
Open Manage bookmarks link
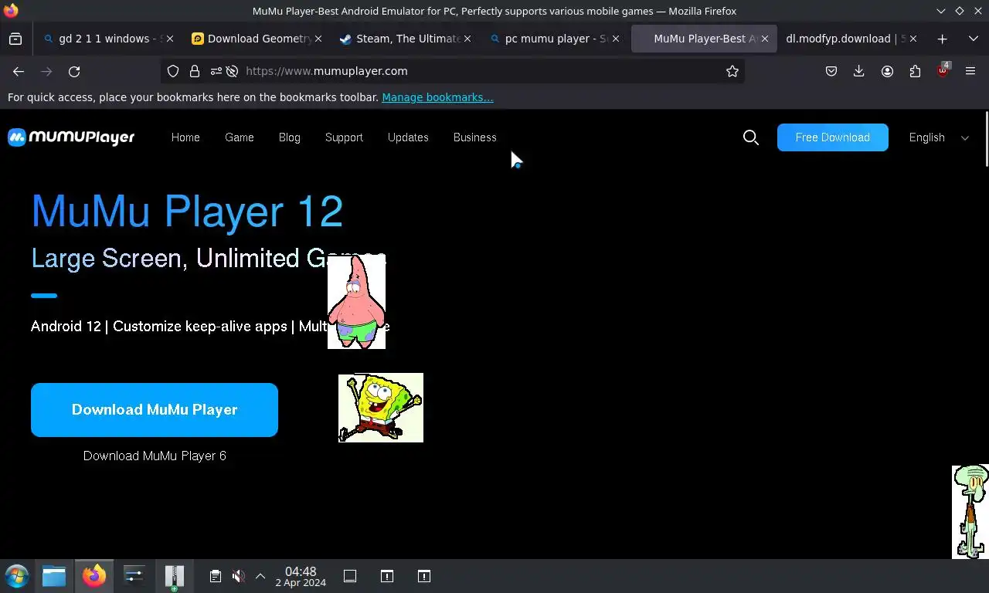(x=437, y=97)
